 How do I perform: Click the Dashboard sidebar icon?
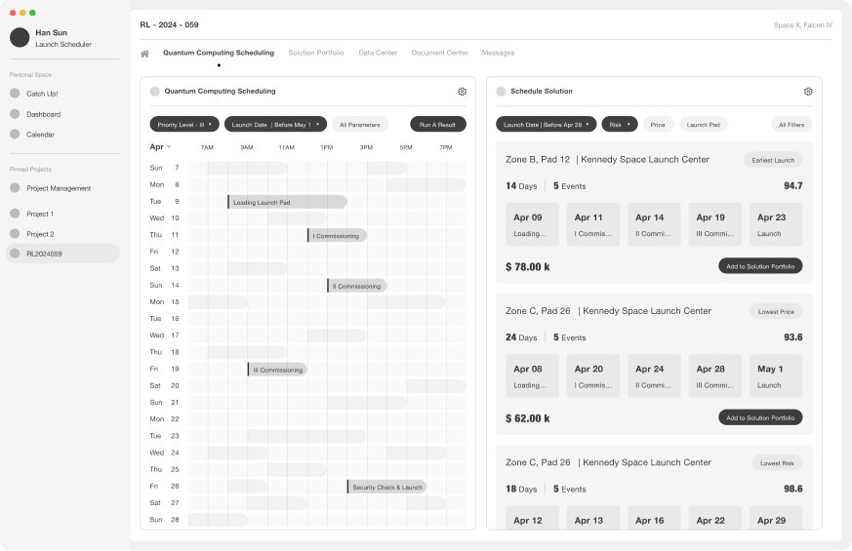[x=15, y=114]
